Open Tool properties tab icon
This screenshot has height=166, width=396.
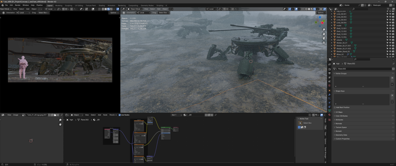[x=329, y=64]
